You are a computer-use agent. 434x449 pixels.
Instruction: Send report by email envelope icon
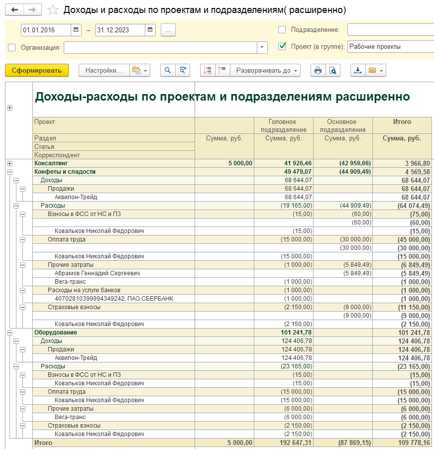pyautogui.click(x=372, y=70)
